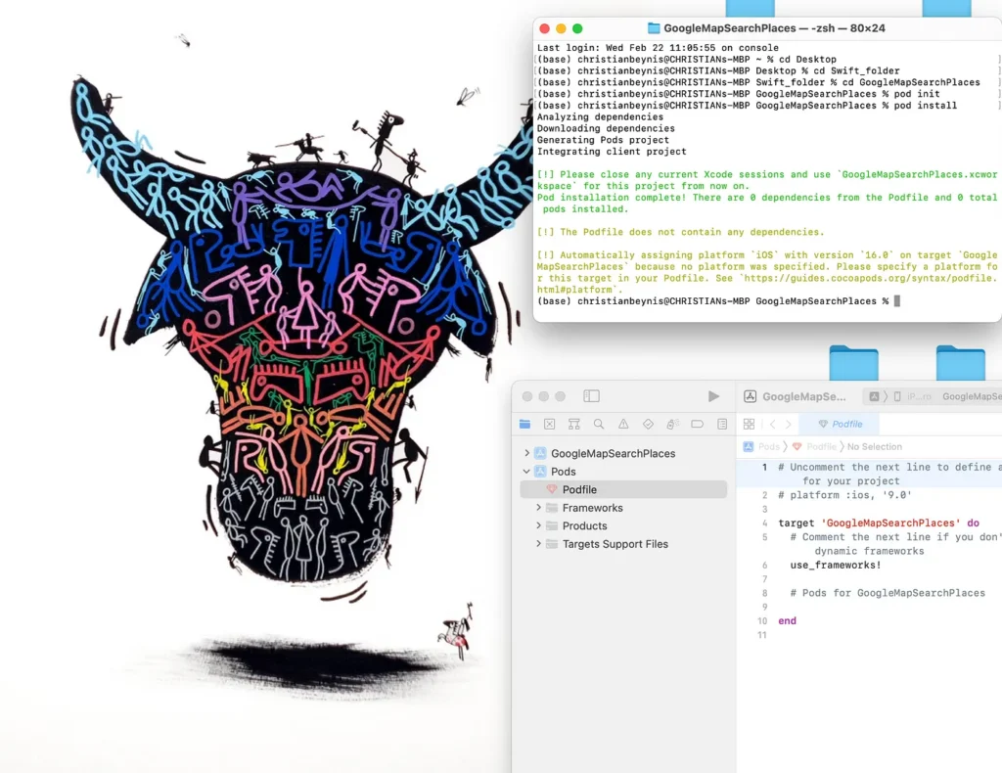Open the Test navigator diamond icon
Viewport: 1002px width, 773px height.
648,424
